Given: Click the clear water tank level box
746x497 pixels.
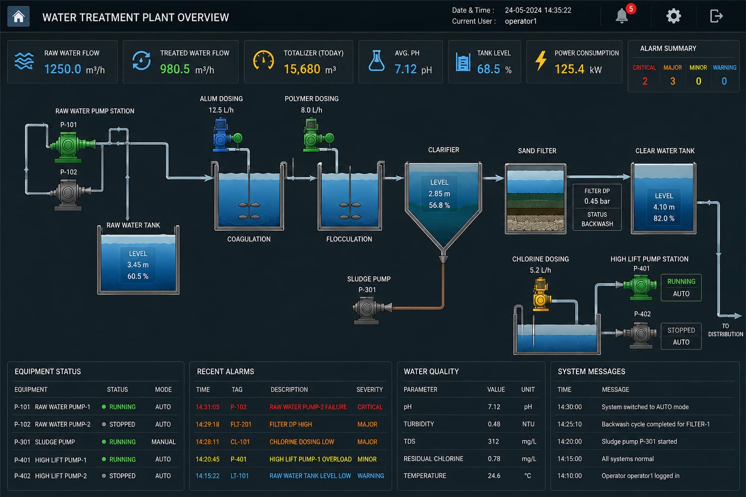Looking at the screenshot, I should coord(664,207).
